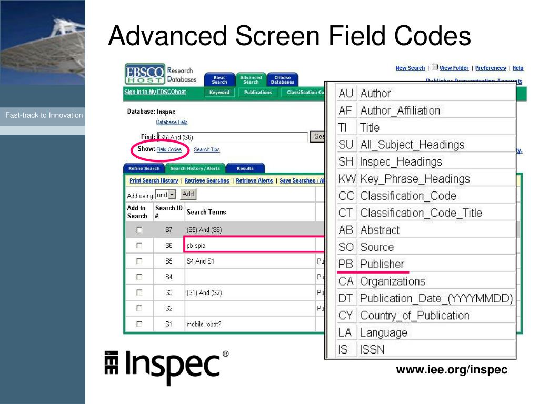Select the PB Publisher field code
Screen dimensions: 539x404
point(426,264)
